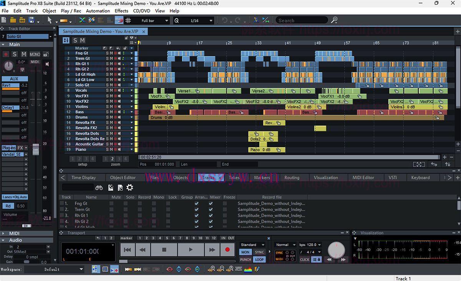
Task: Click the zoom out waveform icon
Action: pyautogui.click(x=221, y=269)
